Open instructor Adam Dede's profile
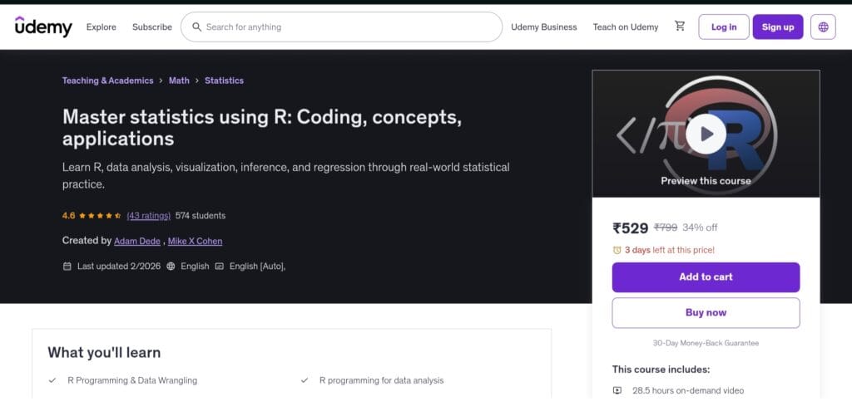 click(x=137, y=242)
